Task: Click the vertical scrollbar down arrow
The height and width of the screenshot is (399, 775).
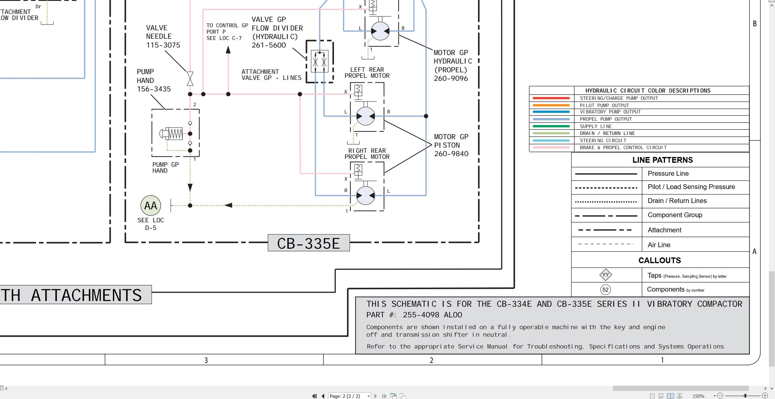Action: (772, 388)
